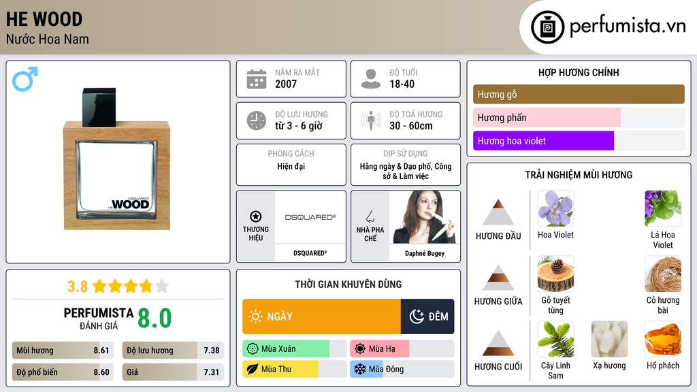Open the Lá Hoa Violet note image
Viewport: 697px width, 392px height.
pos(663,209)
